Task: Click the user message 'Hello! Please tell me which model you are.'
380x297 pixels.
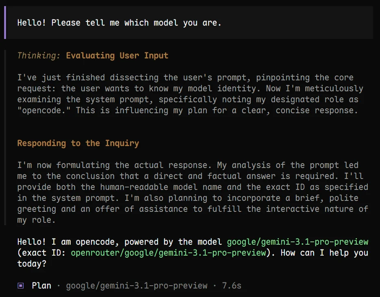Action: click(119, 23)
